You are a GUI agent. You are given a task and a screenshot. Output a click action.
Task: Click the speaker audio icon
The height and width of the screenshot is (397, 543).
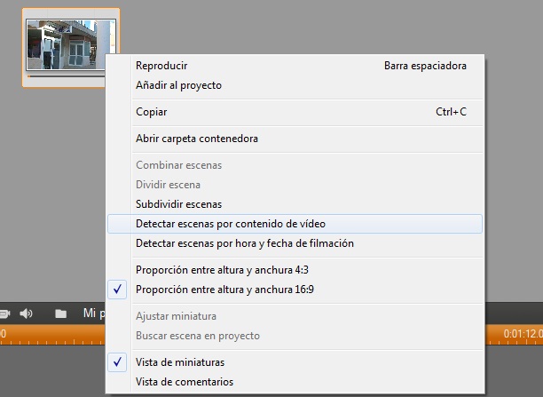tap(27, 314)
